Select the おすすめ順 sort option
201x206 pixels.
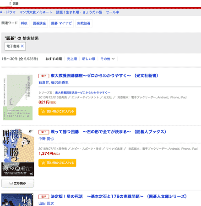(54, 59)
